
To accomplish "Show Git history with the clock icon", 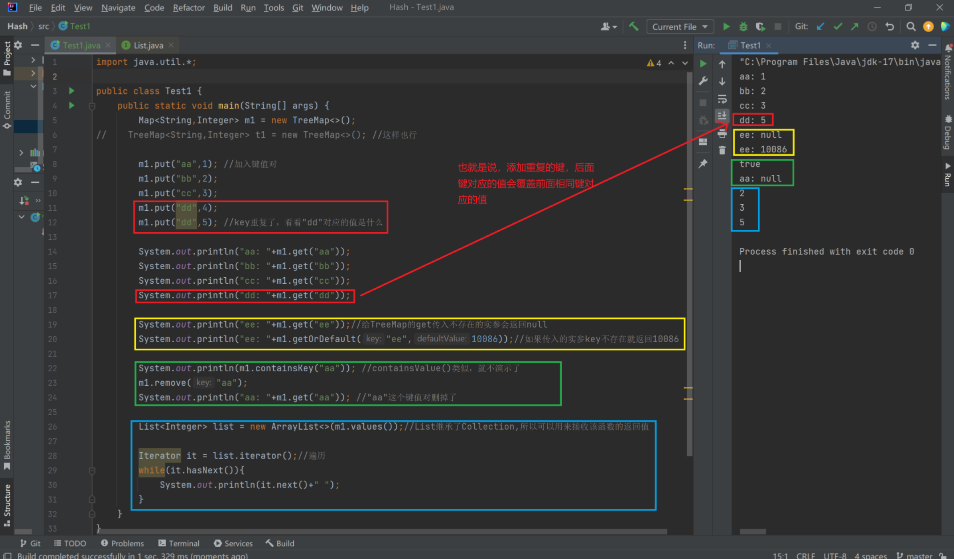I will click(872, 26).
